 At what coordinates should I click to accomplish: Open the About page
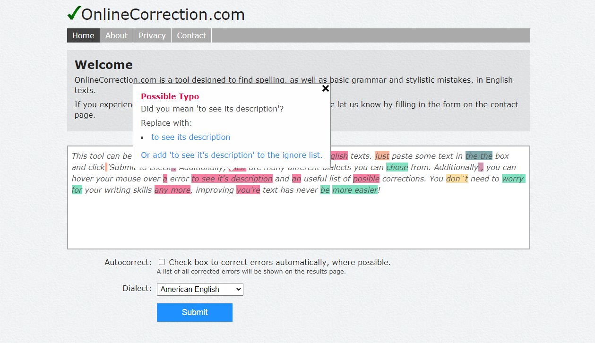[x=116, y=35]
